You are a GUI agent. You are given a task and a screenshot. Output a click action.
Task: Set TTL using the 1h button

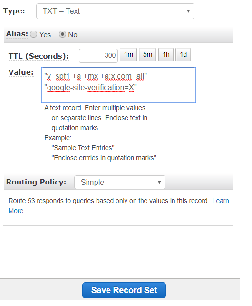(166, 55)
